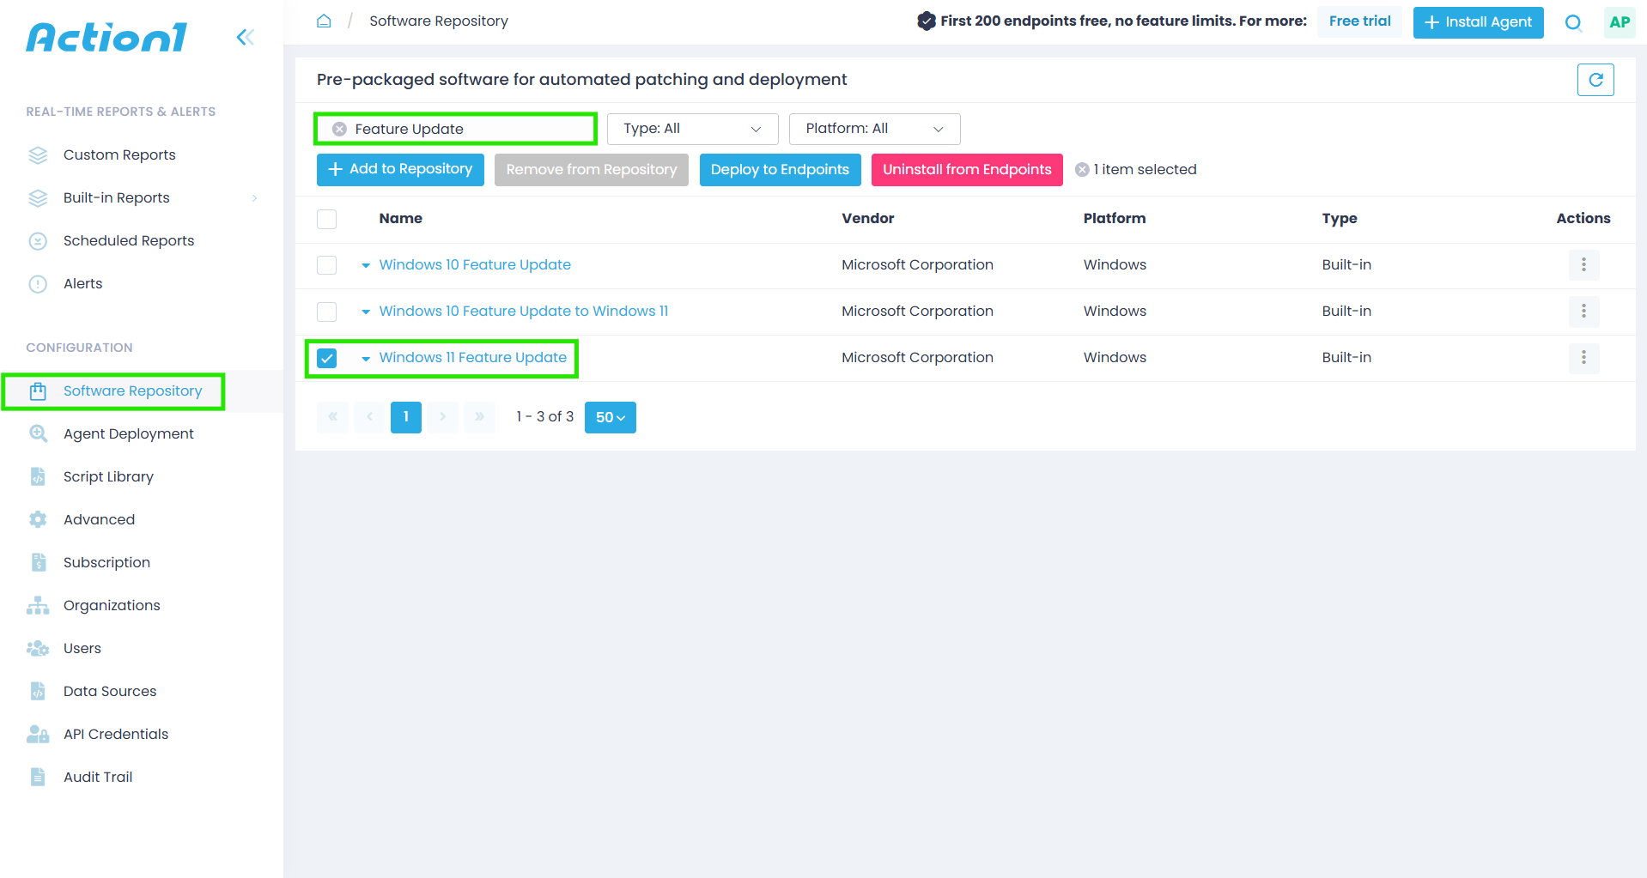Image resolution: width=1647 pixels, height=878 pixels.
Task: Open the Platform: All dropdown
Action: 874,129
